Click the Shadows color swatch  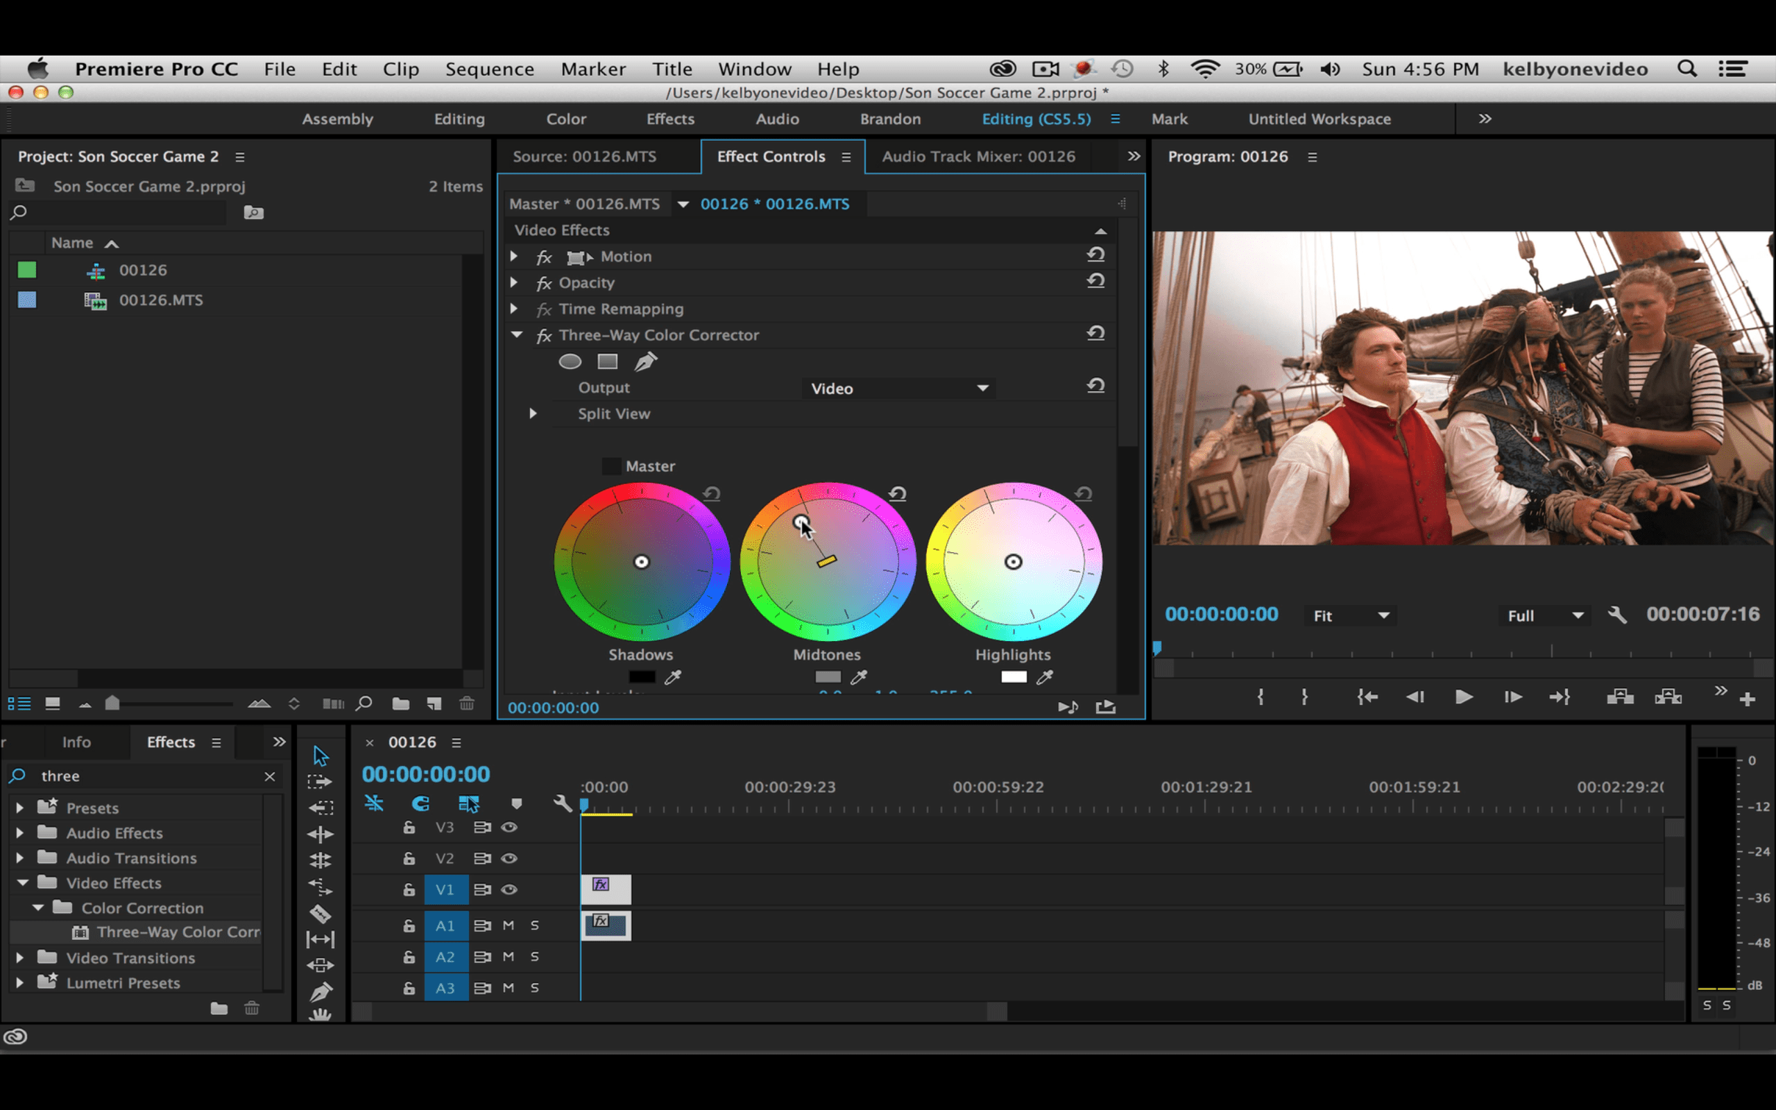[642, 677]
